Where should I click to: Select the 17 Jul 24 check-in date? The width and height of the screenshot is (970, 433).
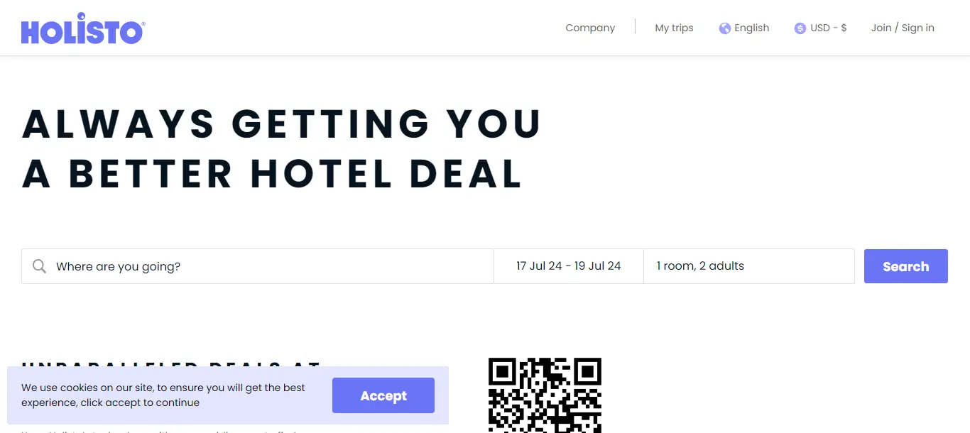pos(539,266)
